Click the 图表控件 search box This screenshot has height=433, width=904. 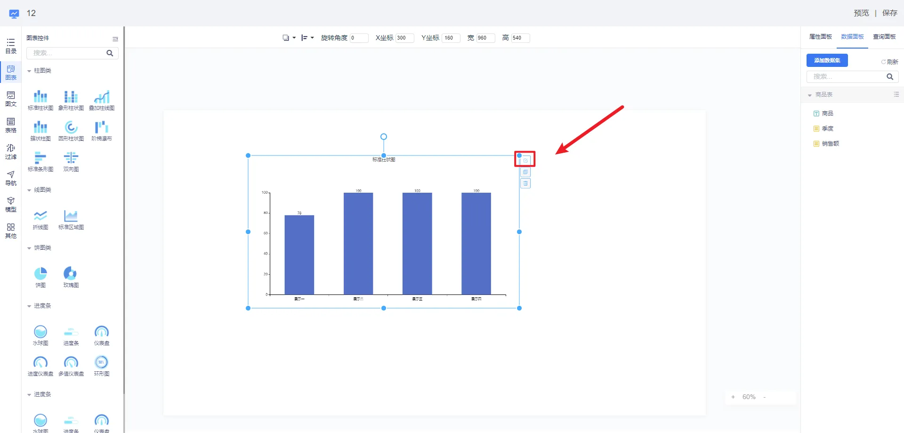73,53
